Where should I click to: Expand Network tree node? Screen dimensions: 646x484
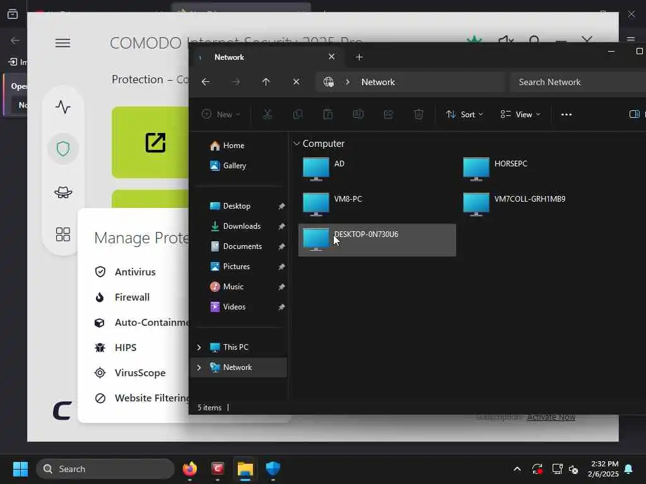pyautogui.click(x=199, y=367)
